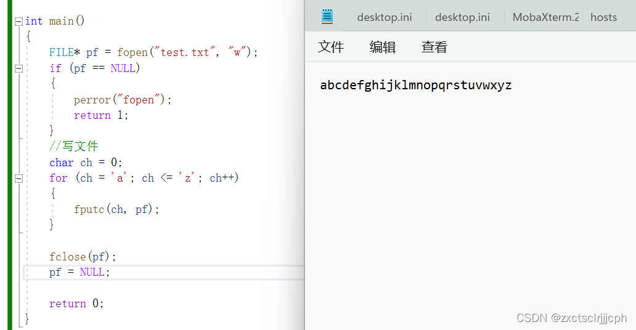
Task: Select the hosts tab in Notepad
Action: click(x=603, y=17)
